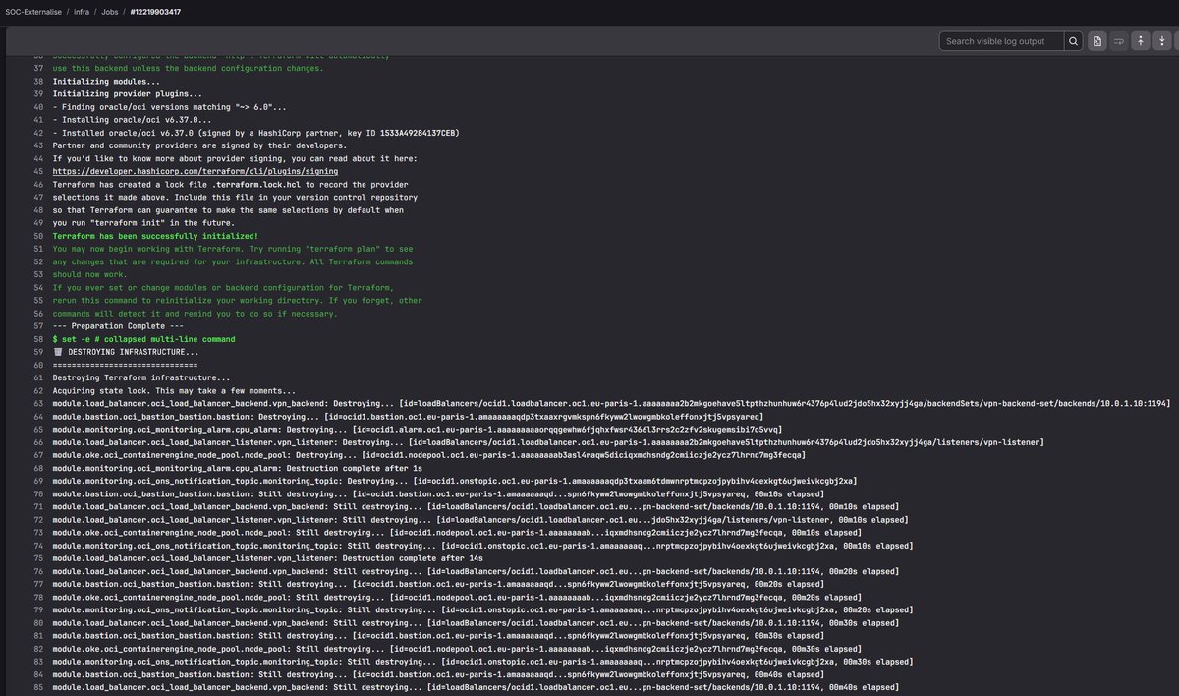Open the developer.hashicorp.com signing link
Viewport: 1179px width, 696px height.
click(x=196, y=171)
